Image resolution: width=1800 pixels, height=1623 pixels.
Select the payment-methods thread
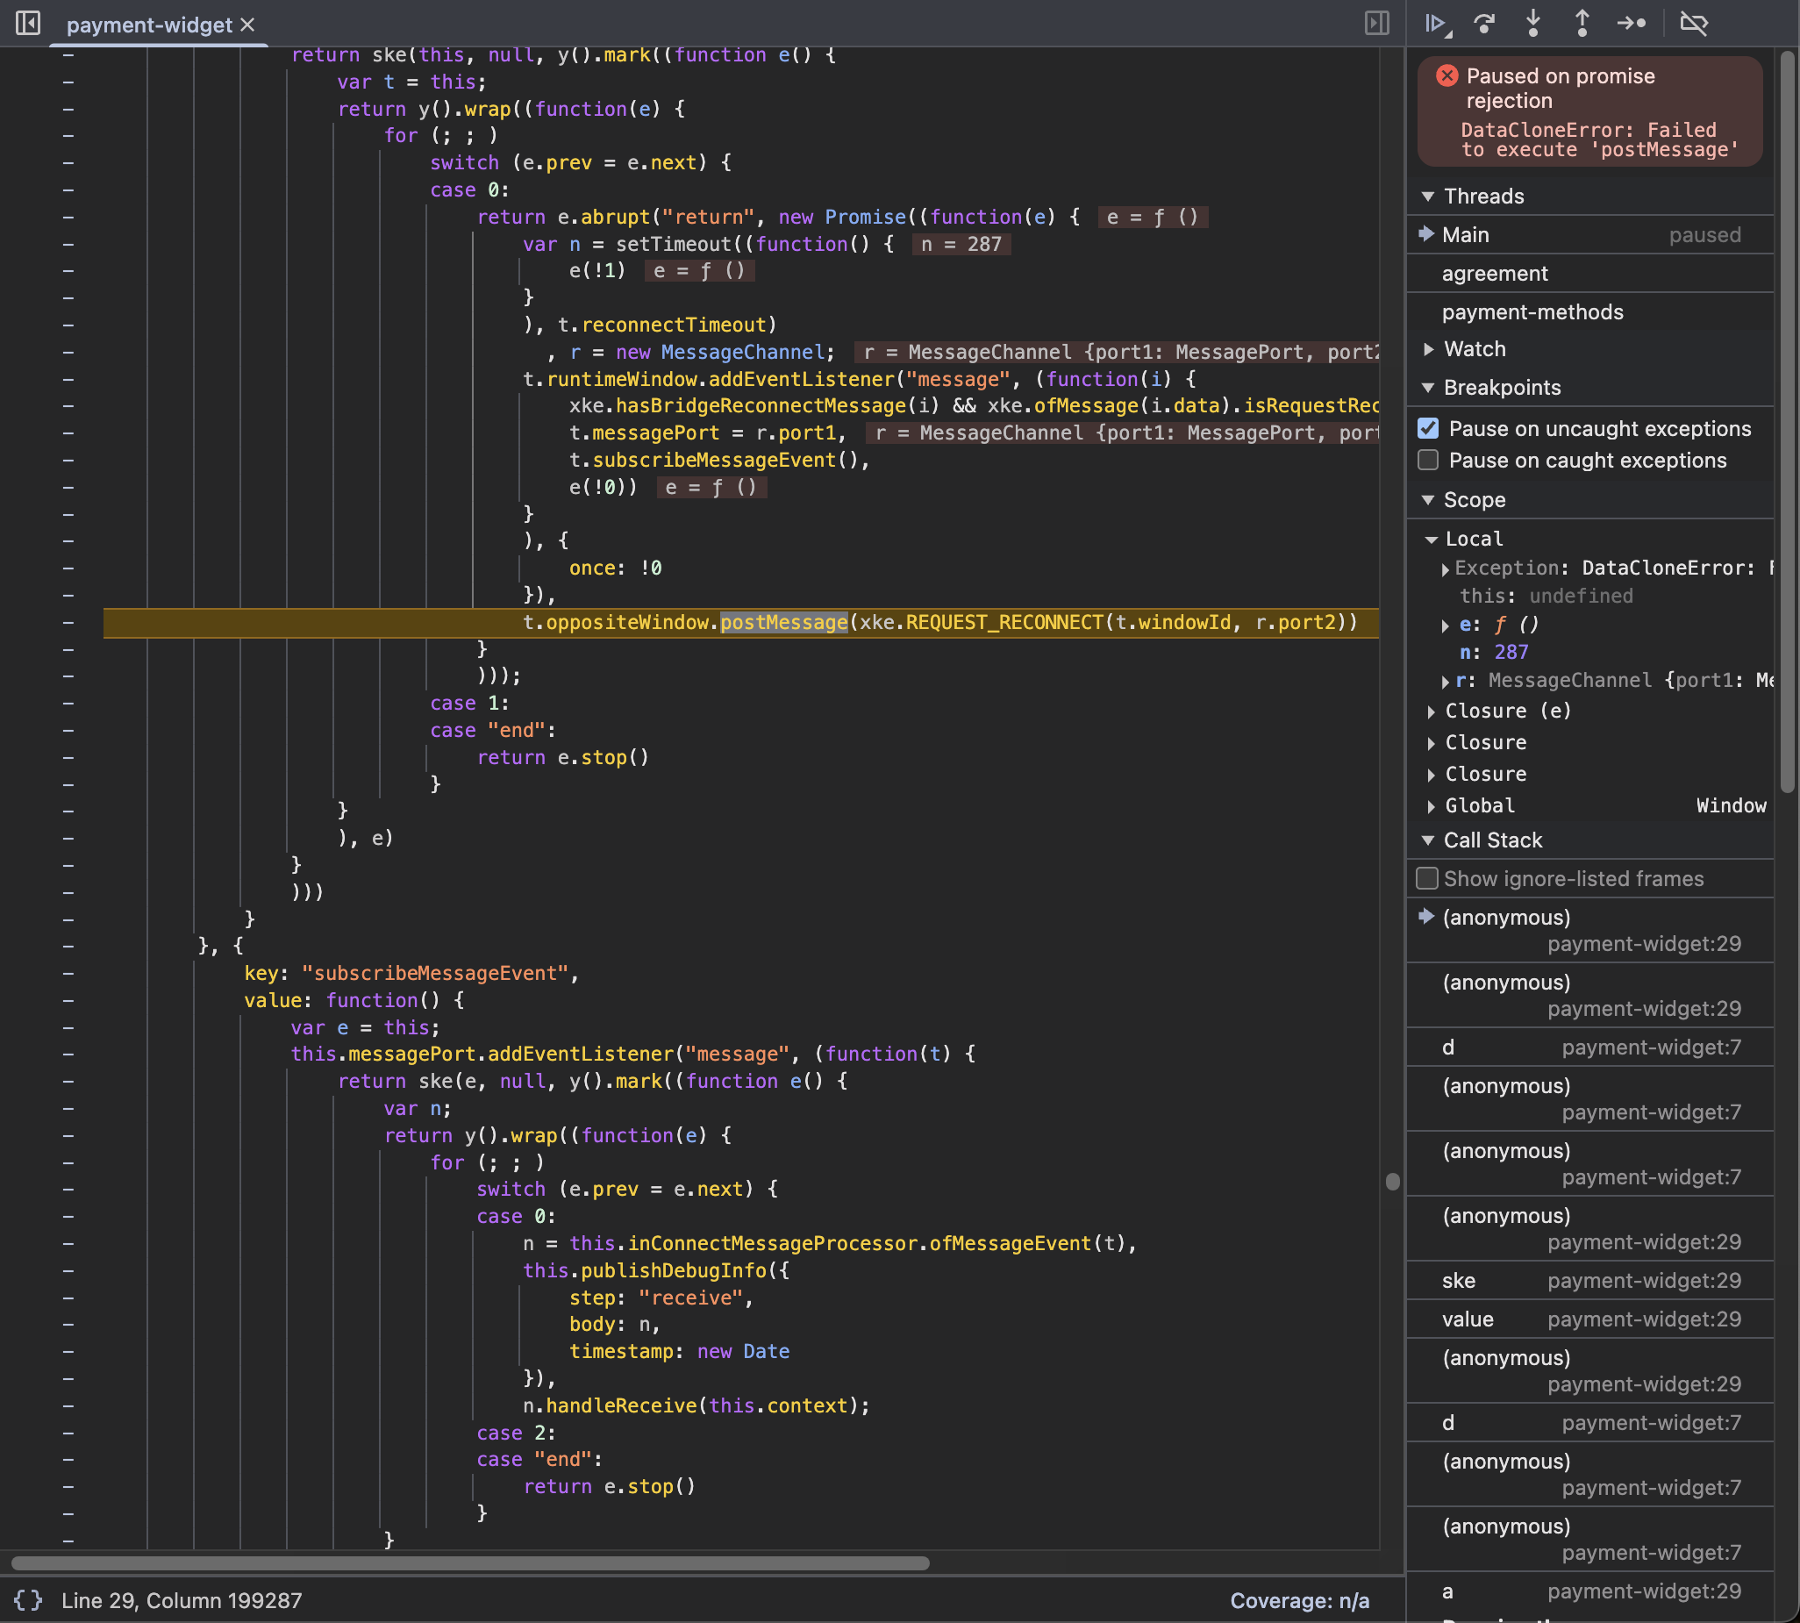(1589, 311)
